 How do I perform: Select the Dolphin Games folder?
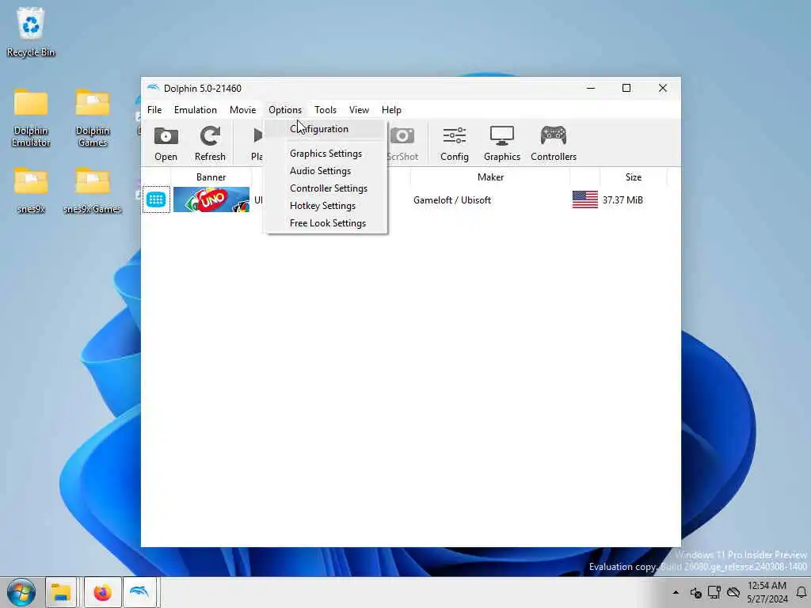point(93,118)
